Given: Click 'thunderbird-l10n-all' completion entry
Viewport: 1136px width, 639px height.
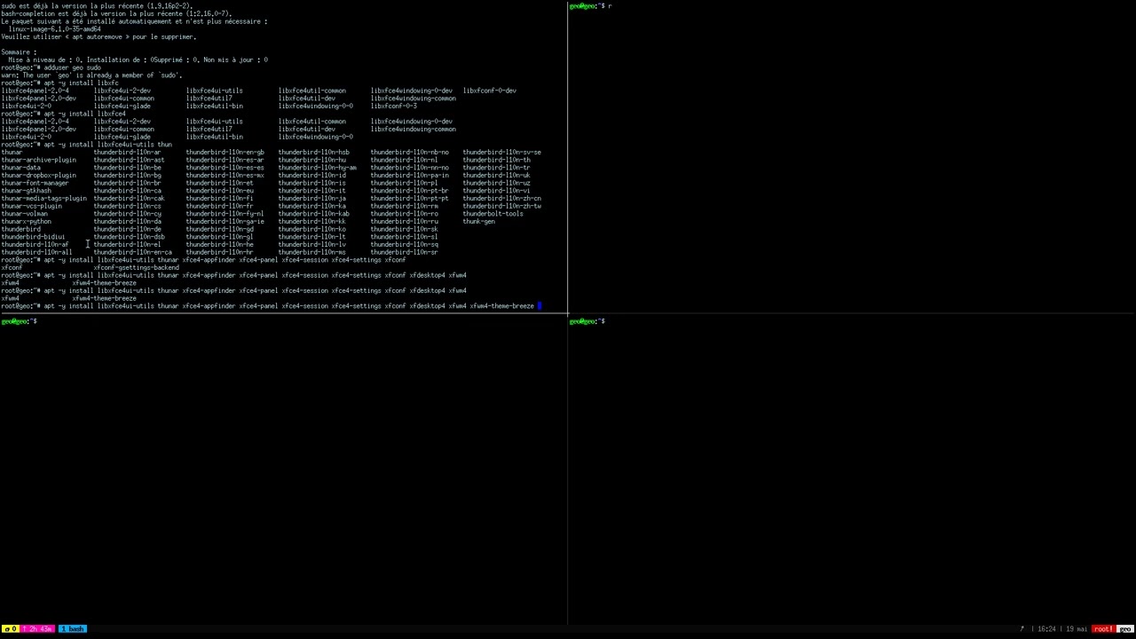Looking at the screenshot, I should pyautogui.click(x=36, y=253).
